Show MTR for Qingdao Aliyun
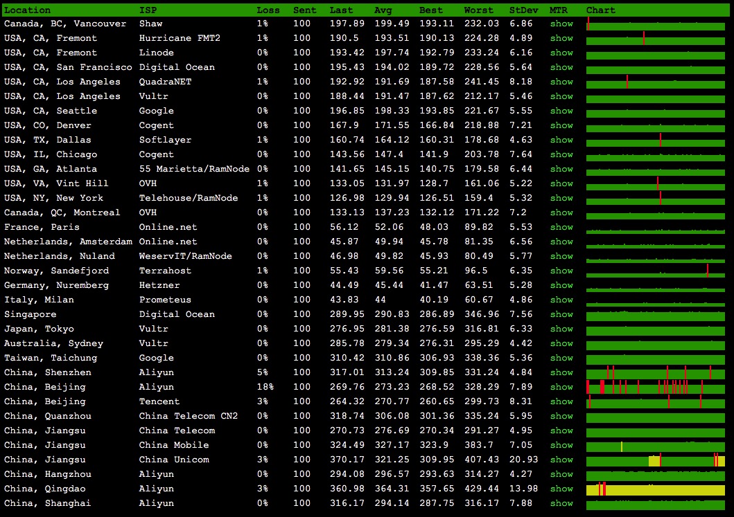 pos(561,489)
